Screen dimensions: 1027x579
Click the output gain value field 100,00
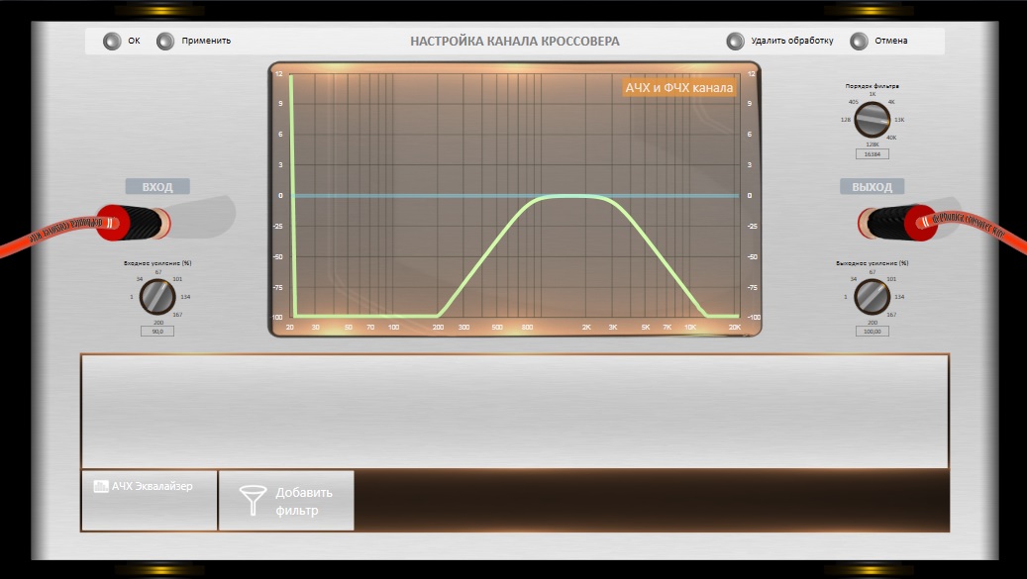(x=872, y=331)
